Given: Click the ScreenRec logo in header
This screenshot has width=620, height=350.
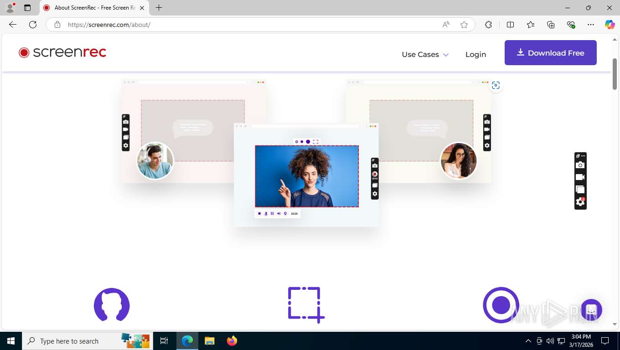Looking at the screenshot, I should tap(62, 52).
